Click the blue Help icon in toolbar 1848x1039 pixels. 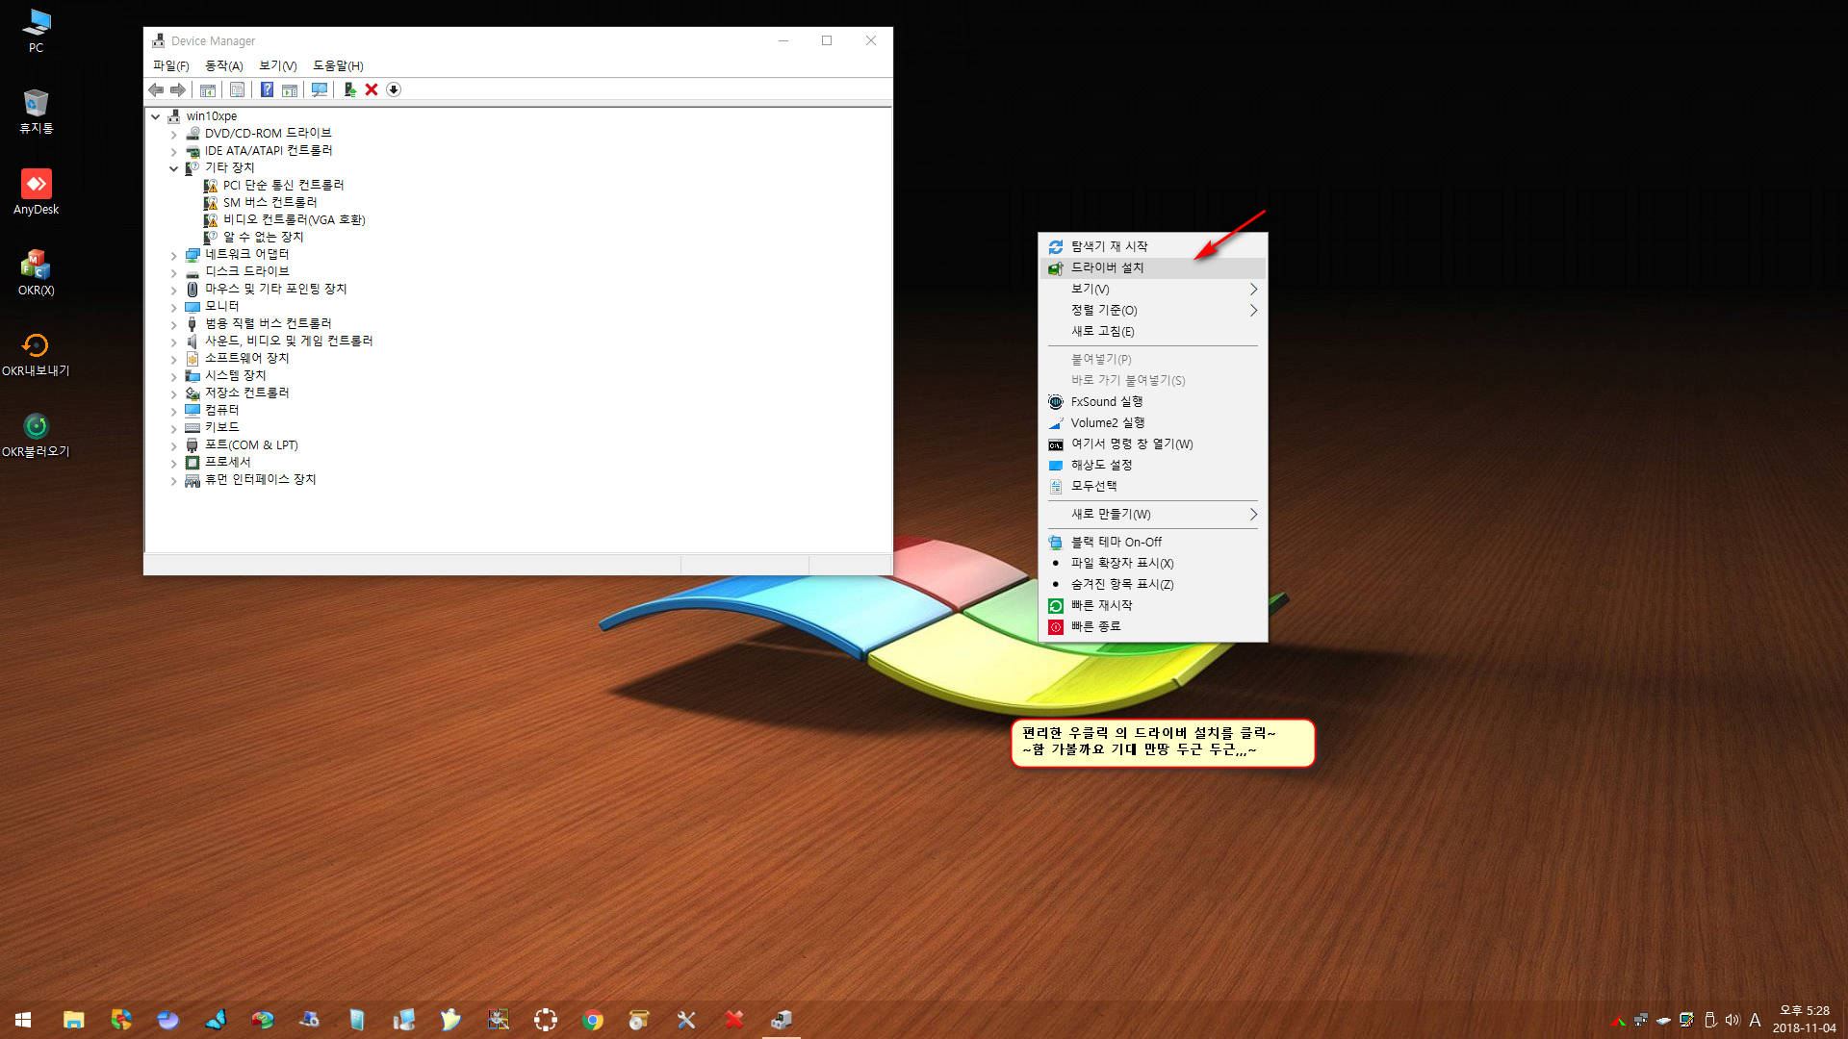267,89
